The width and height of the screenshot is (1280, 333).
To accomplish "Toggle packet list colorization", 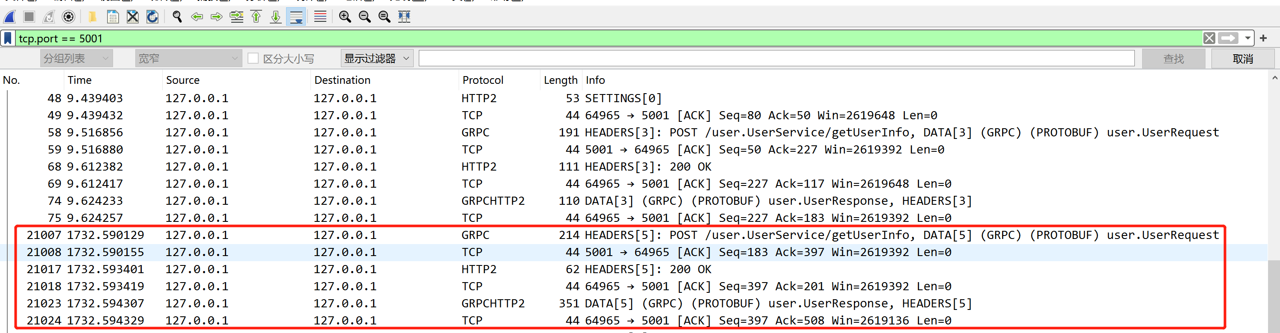I will [320, 17].
